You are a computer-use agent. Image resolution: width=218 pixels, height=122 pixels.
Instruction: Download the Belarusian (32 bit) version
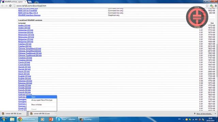[26, 35]
